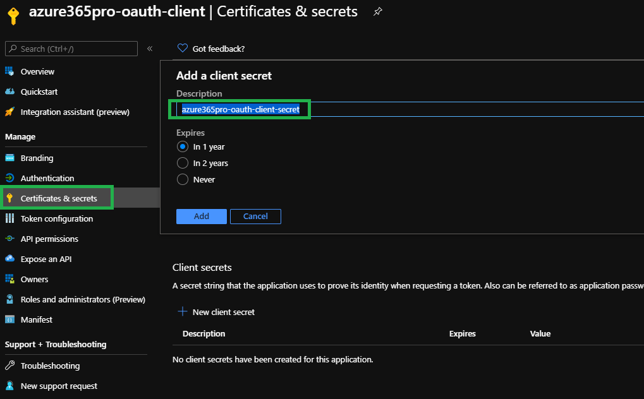Click New client secret

pyautogui.click(x=224, y=312)
